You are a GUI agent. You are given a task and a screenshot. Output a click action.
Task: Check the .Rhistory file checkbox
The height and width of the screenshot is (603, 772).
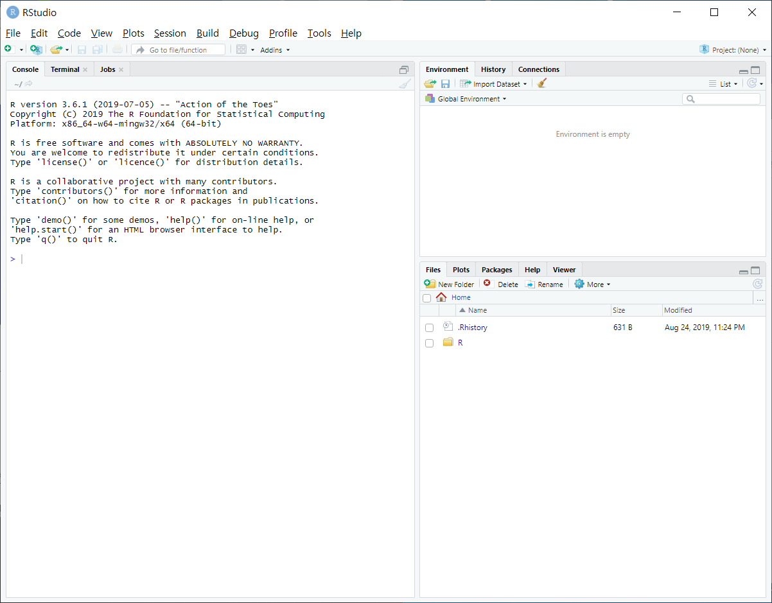(x=429, y=328)
